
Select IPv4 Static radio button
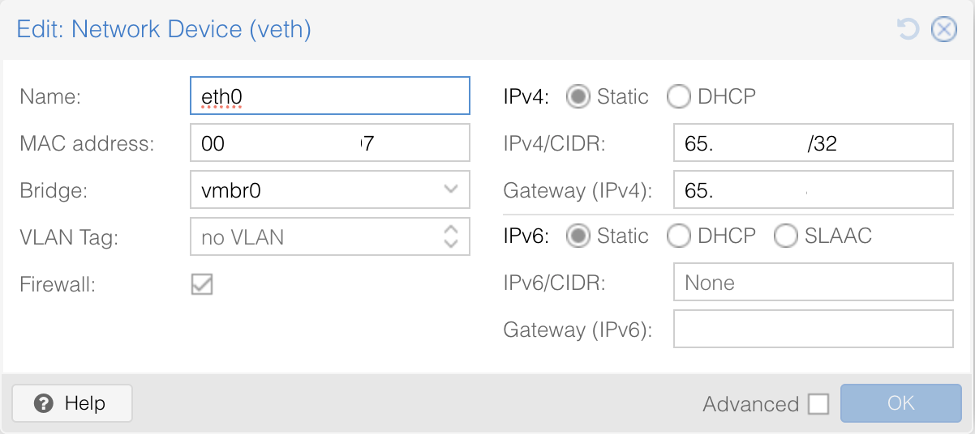(x=578, y=97)
